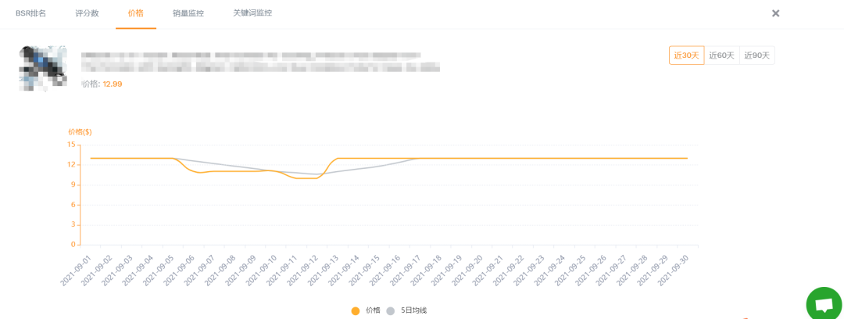The height and width of the screenshot is (319, 844).
Task: Go to the 关键词监控 tab
Action: click(252, 13)
